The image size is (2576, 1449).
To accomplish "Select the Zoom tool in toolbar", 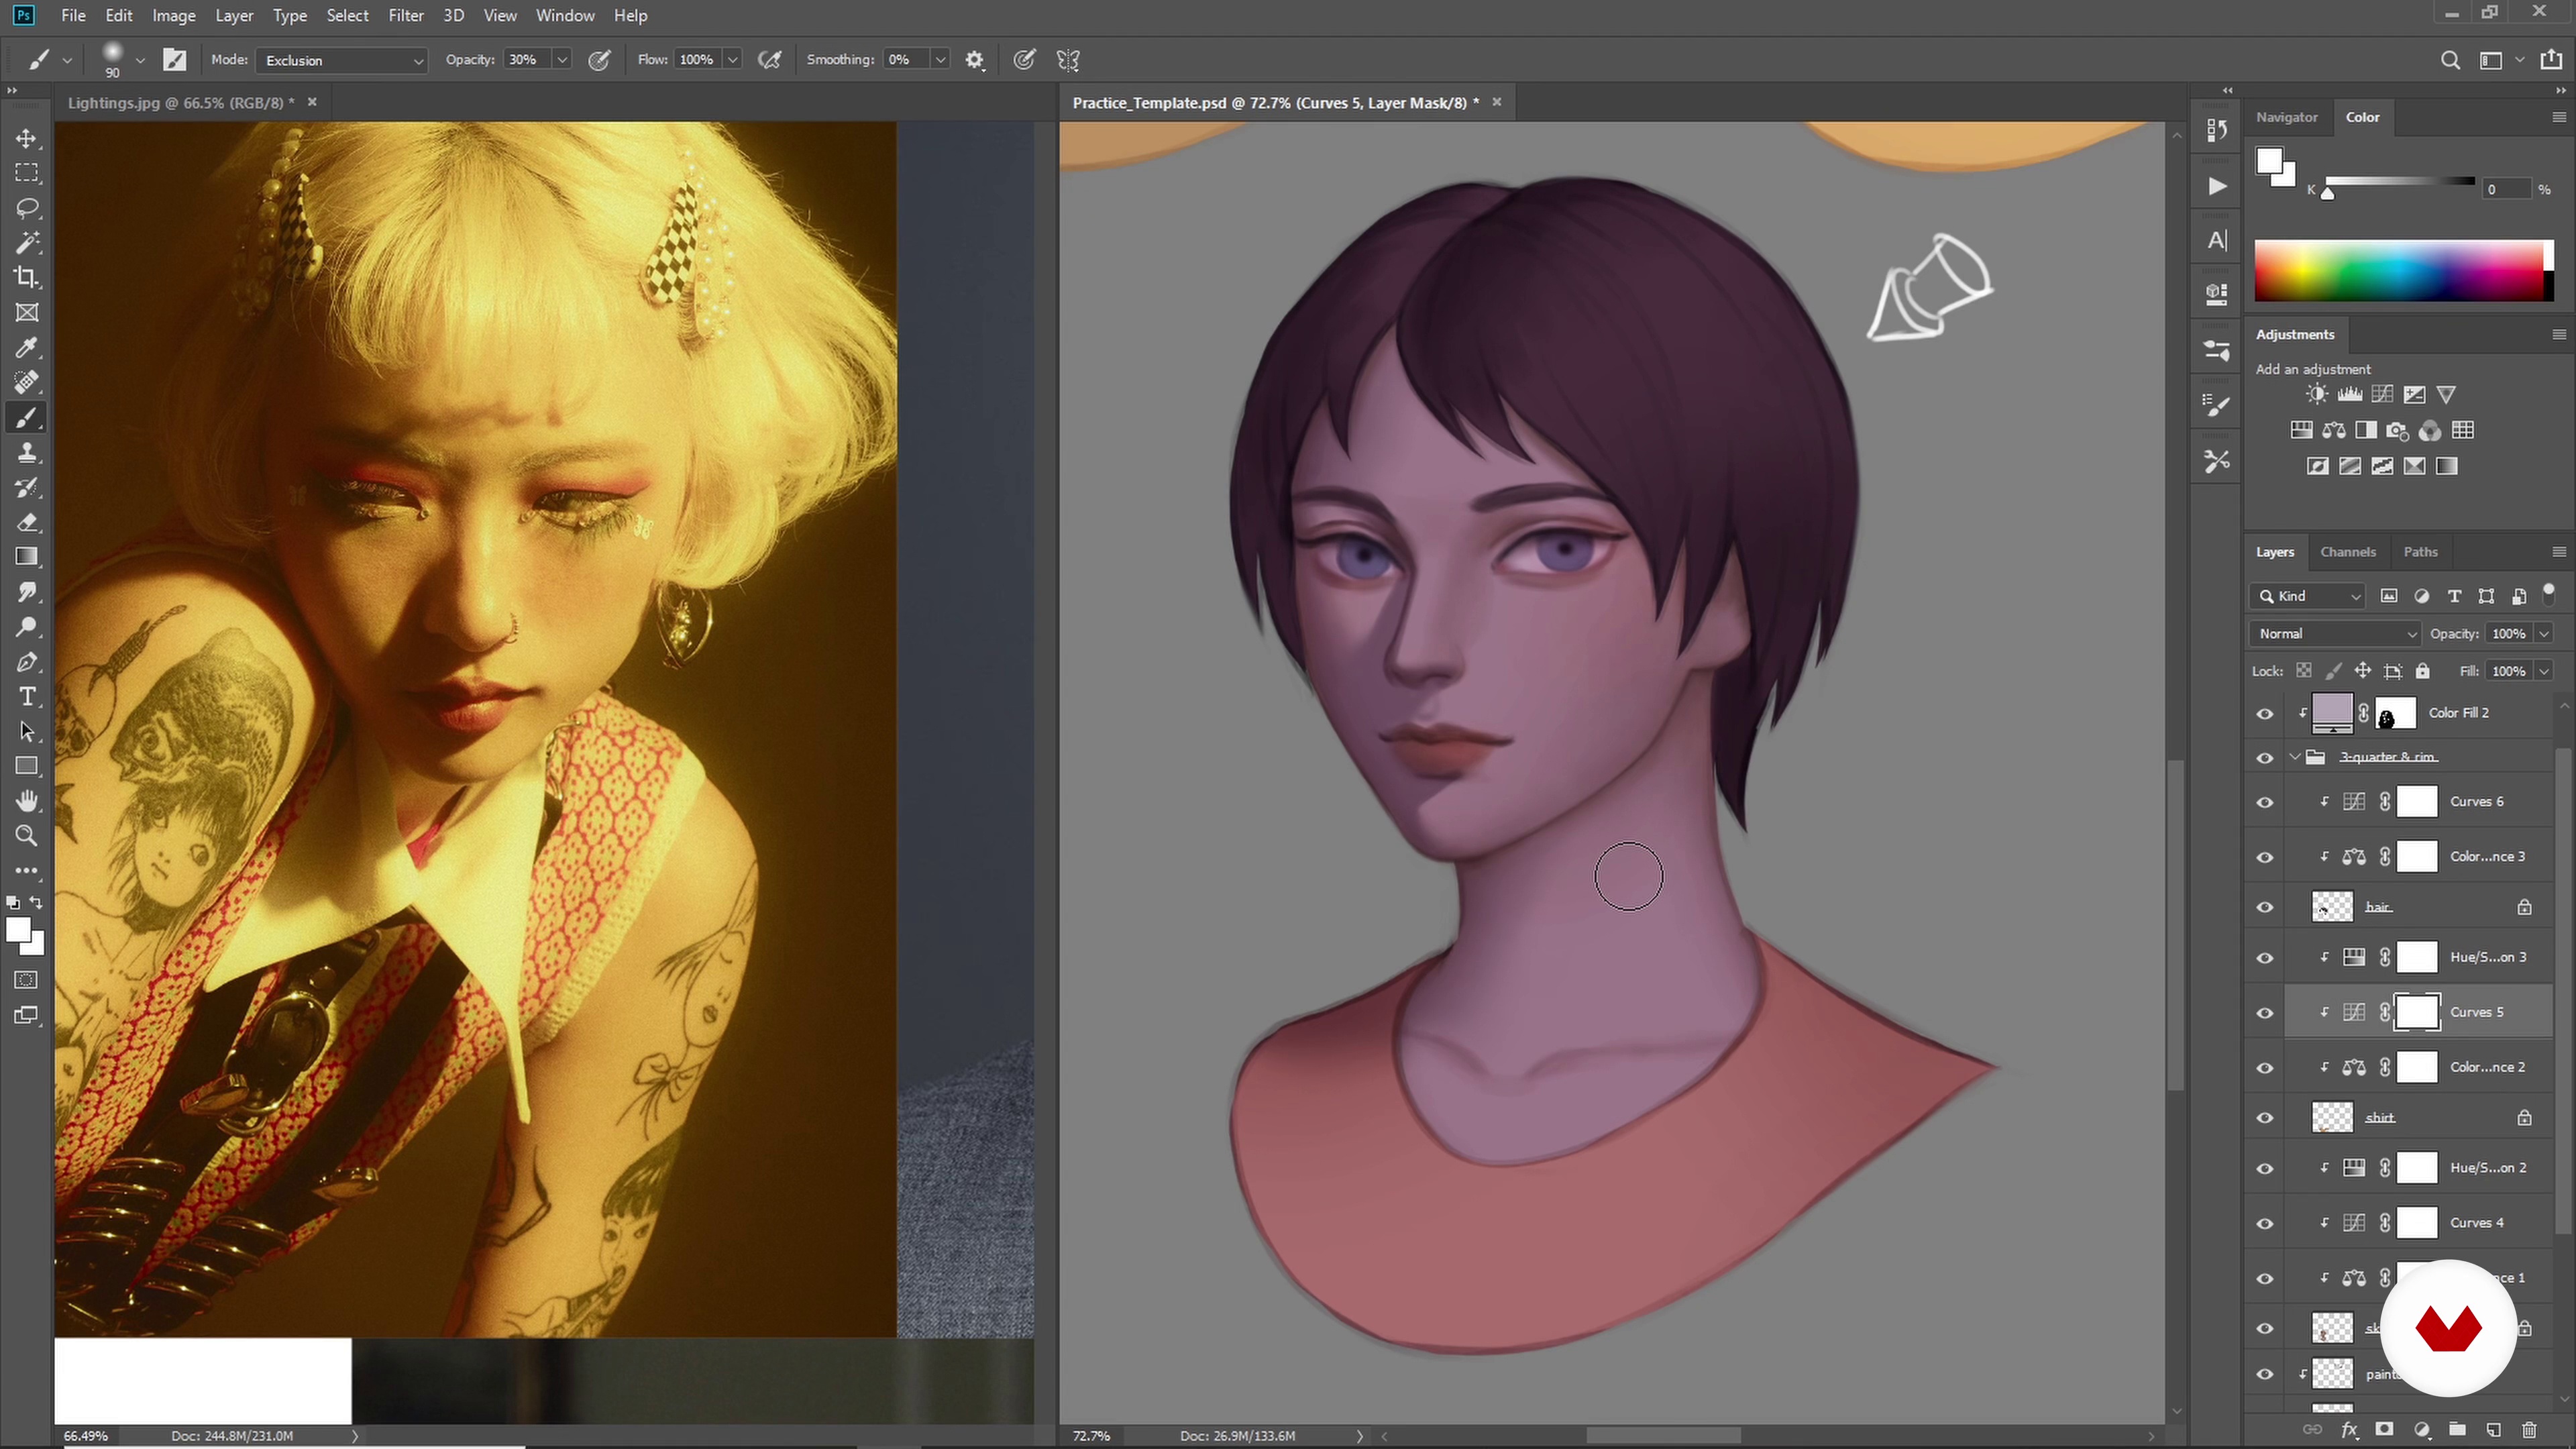I will click(x=27, y=836).
